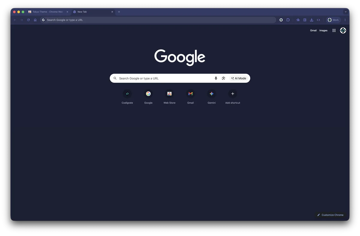Open the Extensions puzzle menu
360x236 pixels.
(x=288, y=20)
